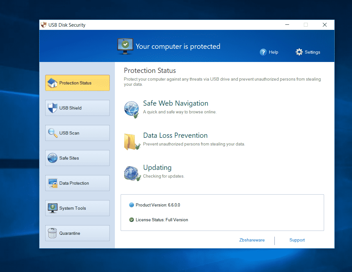352x272 pixels.
Task: Click the Updating globe icon
Action: coord(132,173)
